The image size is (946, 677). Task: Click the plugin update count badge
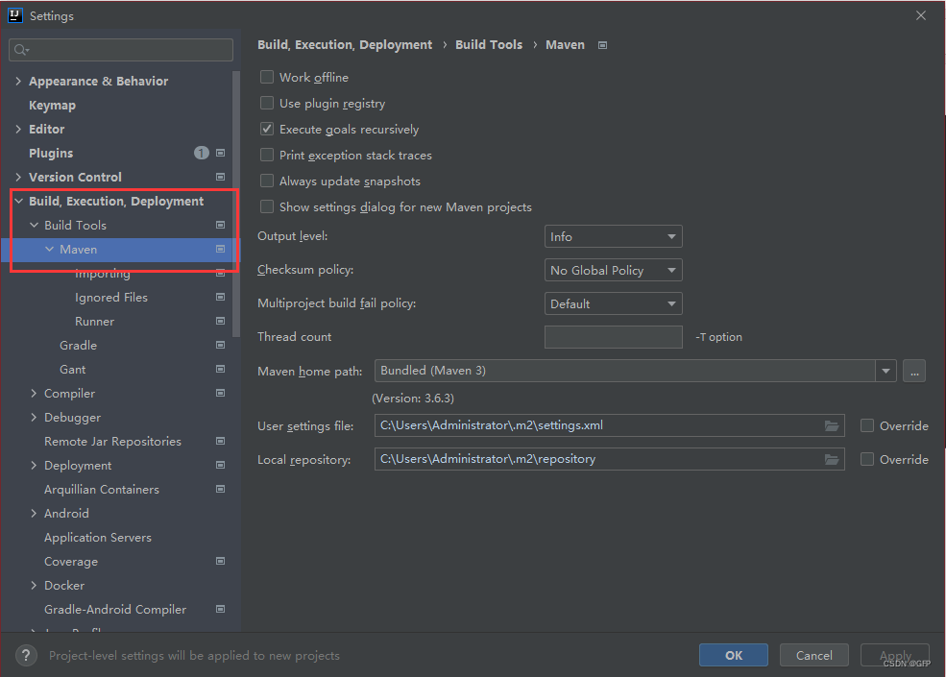(x=202, y=154)
